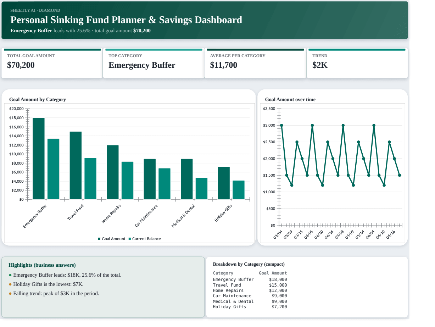Click the last line chart data point
The height and width of the screenshot is (327, 435).
click(x=400, y=175)
